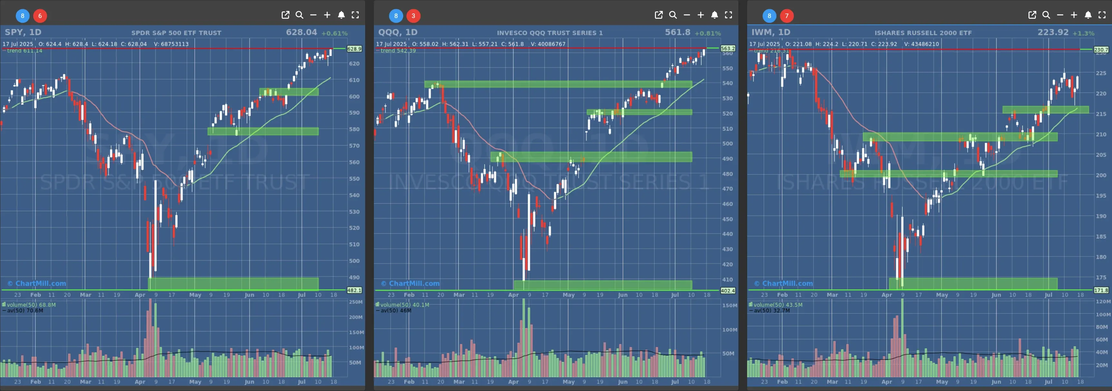Image resolution: width=1112 pixels, height=391 pixels.
Task: Click the trend 611.14 legend on SPY
Action: (x=23, y=51)
